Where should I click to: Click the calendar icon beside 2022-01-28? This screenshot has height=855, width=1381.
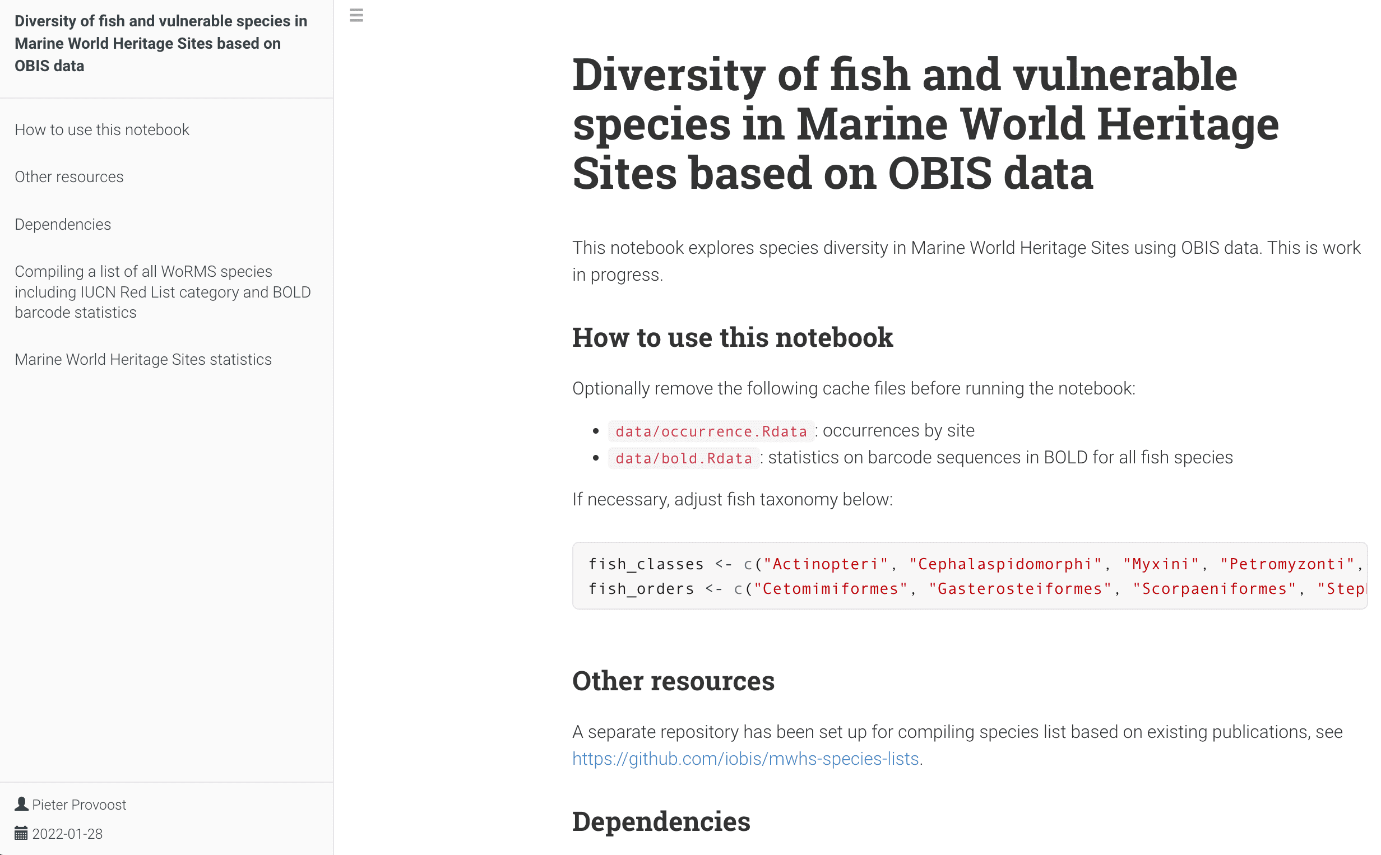21,833
